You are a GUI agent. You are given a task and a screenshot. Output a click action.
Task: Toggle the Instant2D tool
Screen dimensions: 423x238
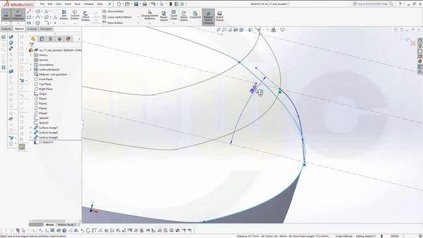(196, 15)
